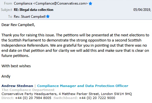
Task: Click the Matthew Parker Street address line
Action: tap(67, 94)
